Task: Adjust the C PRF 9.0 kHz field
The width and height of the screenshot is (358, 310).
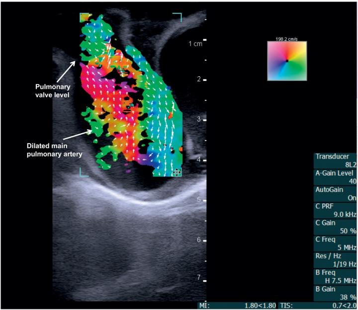Action: (335, 210)
